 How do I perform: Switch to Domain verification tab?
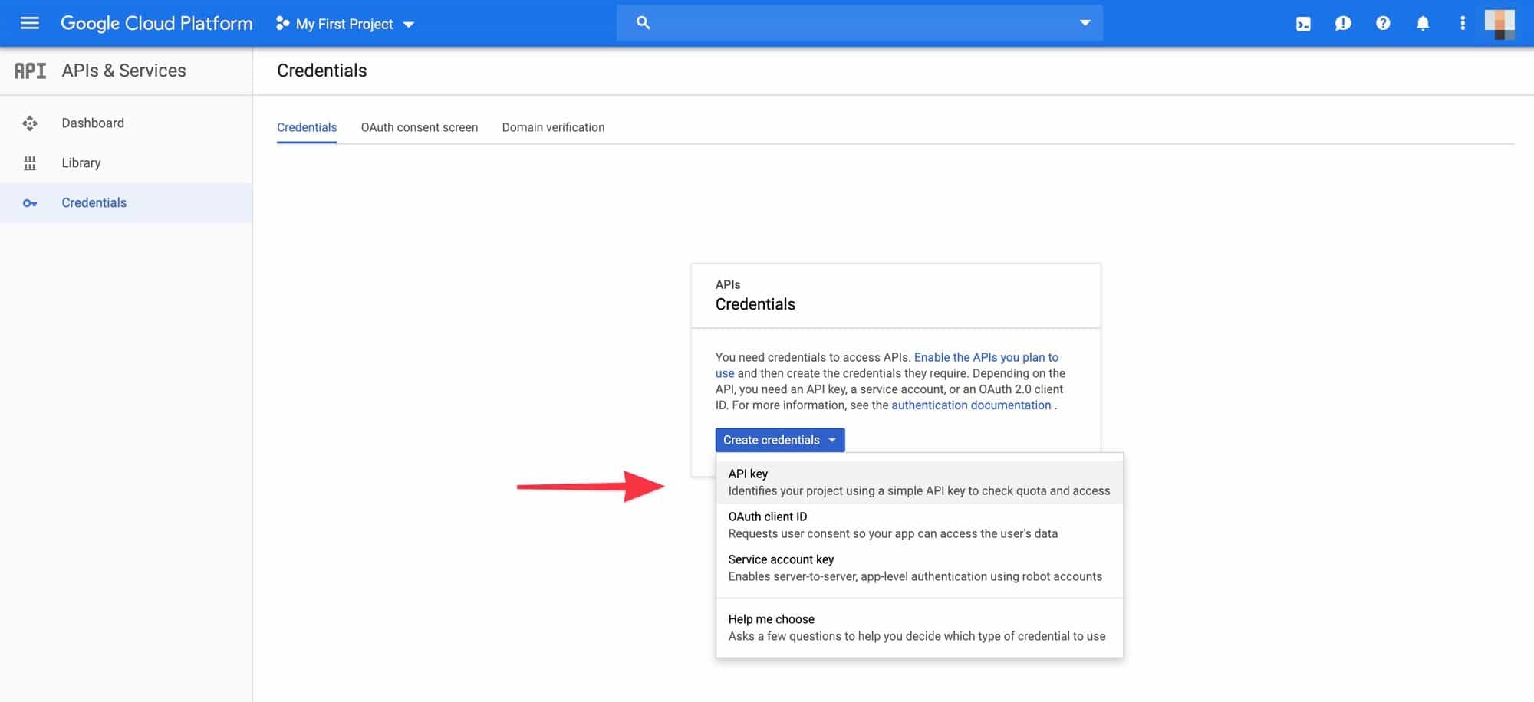click(553, 127)
